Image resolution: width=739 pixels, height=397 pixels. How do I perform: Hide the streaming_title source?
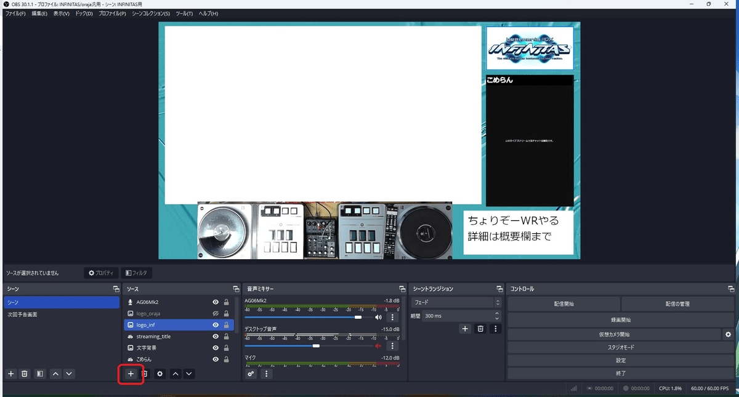pyautogui.click(x=216, y=337)
